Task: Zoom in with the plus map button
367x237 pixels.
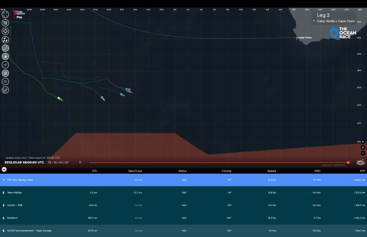Action: [x=363, y=142]
